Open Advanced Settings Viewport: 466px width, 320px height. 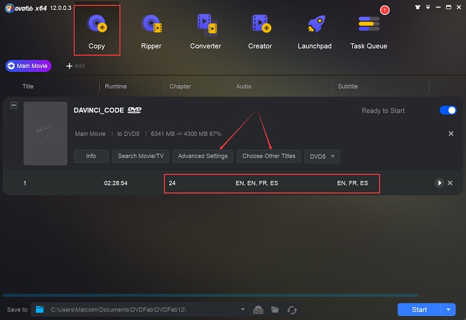[x=203, y=156]
